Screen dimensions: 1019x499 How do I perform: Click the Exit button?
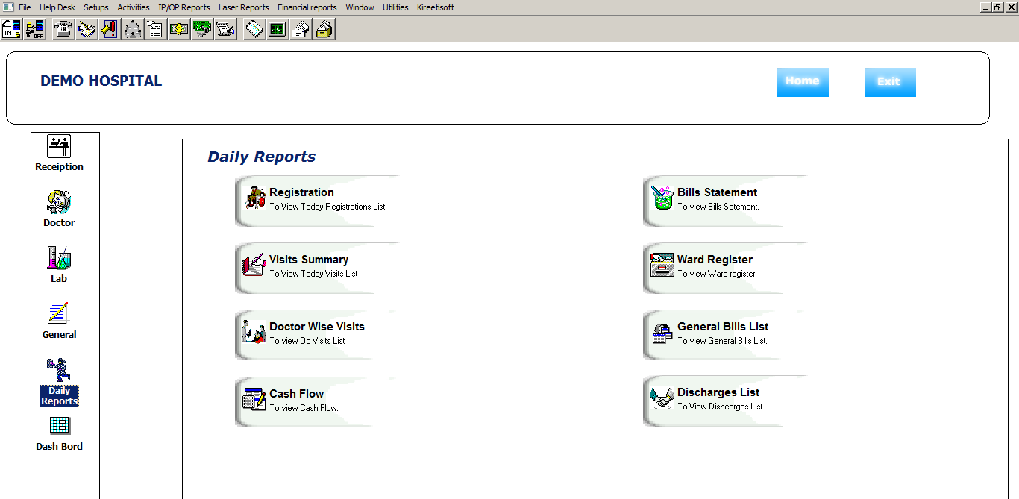tap(889, 82)
